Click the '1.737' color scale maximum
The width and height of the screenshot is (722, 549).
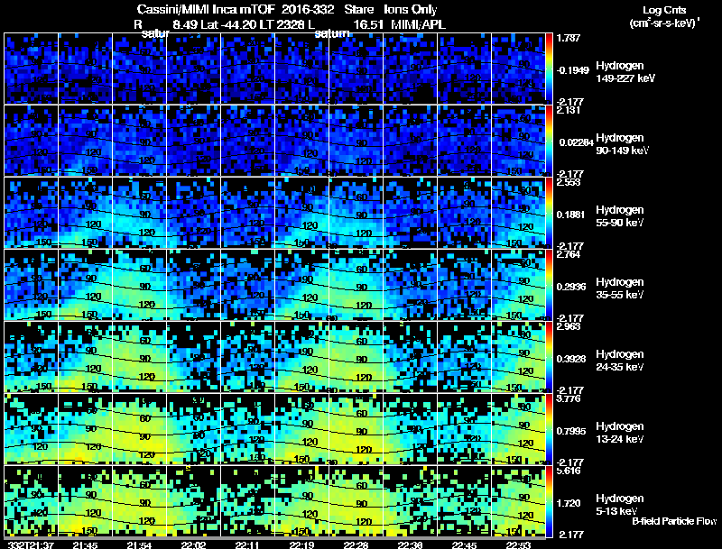pyautogui.click(x=569, y=38)
